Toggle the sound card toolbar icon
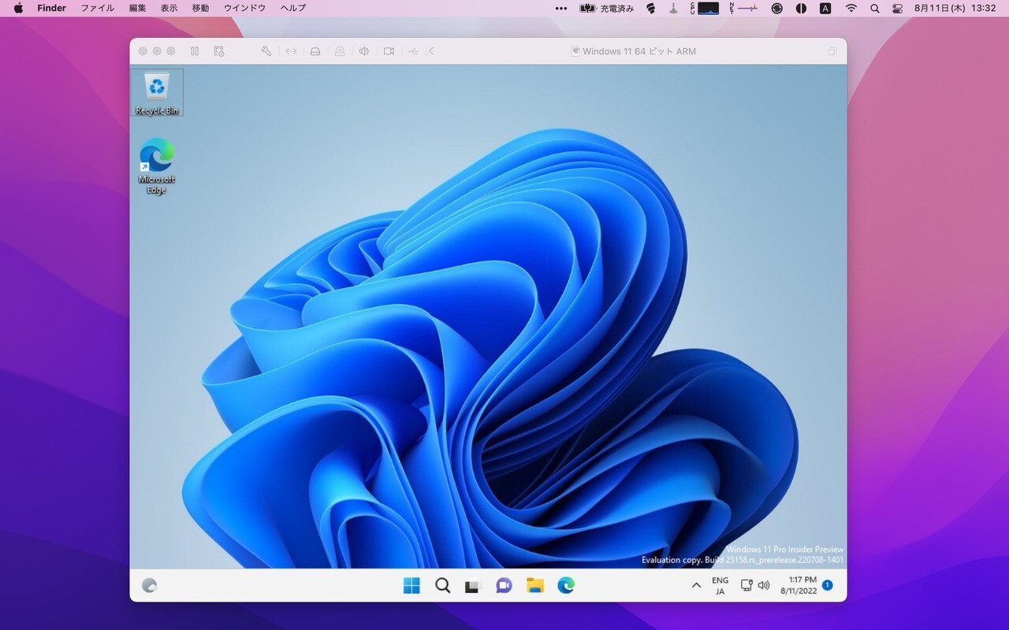The height and width of the screenshot is (630, 1009). [364, 51]
